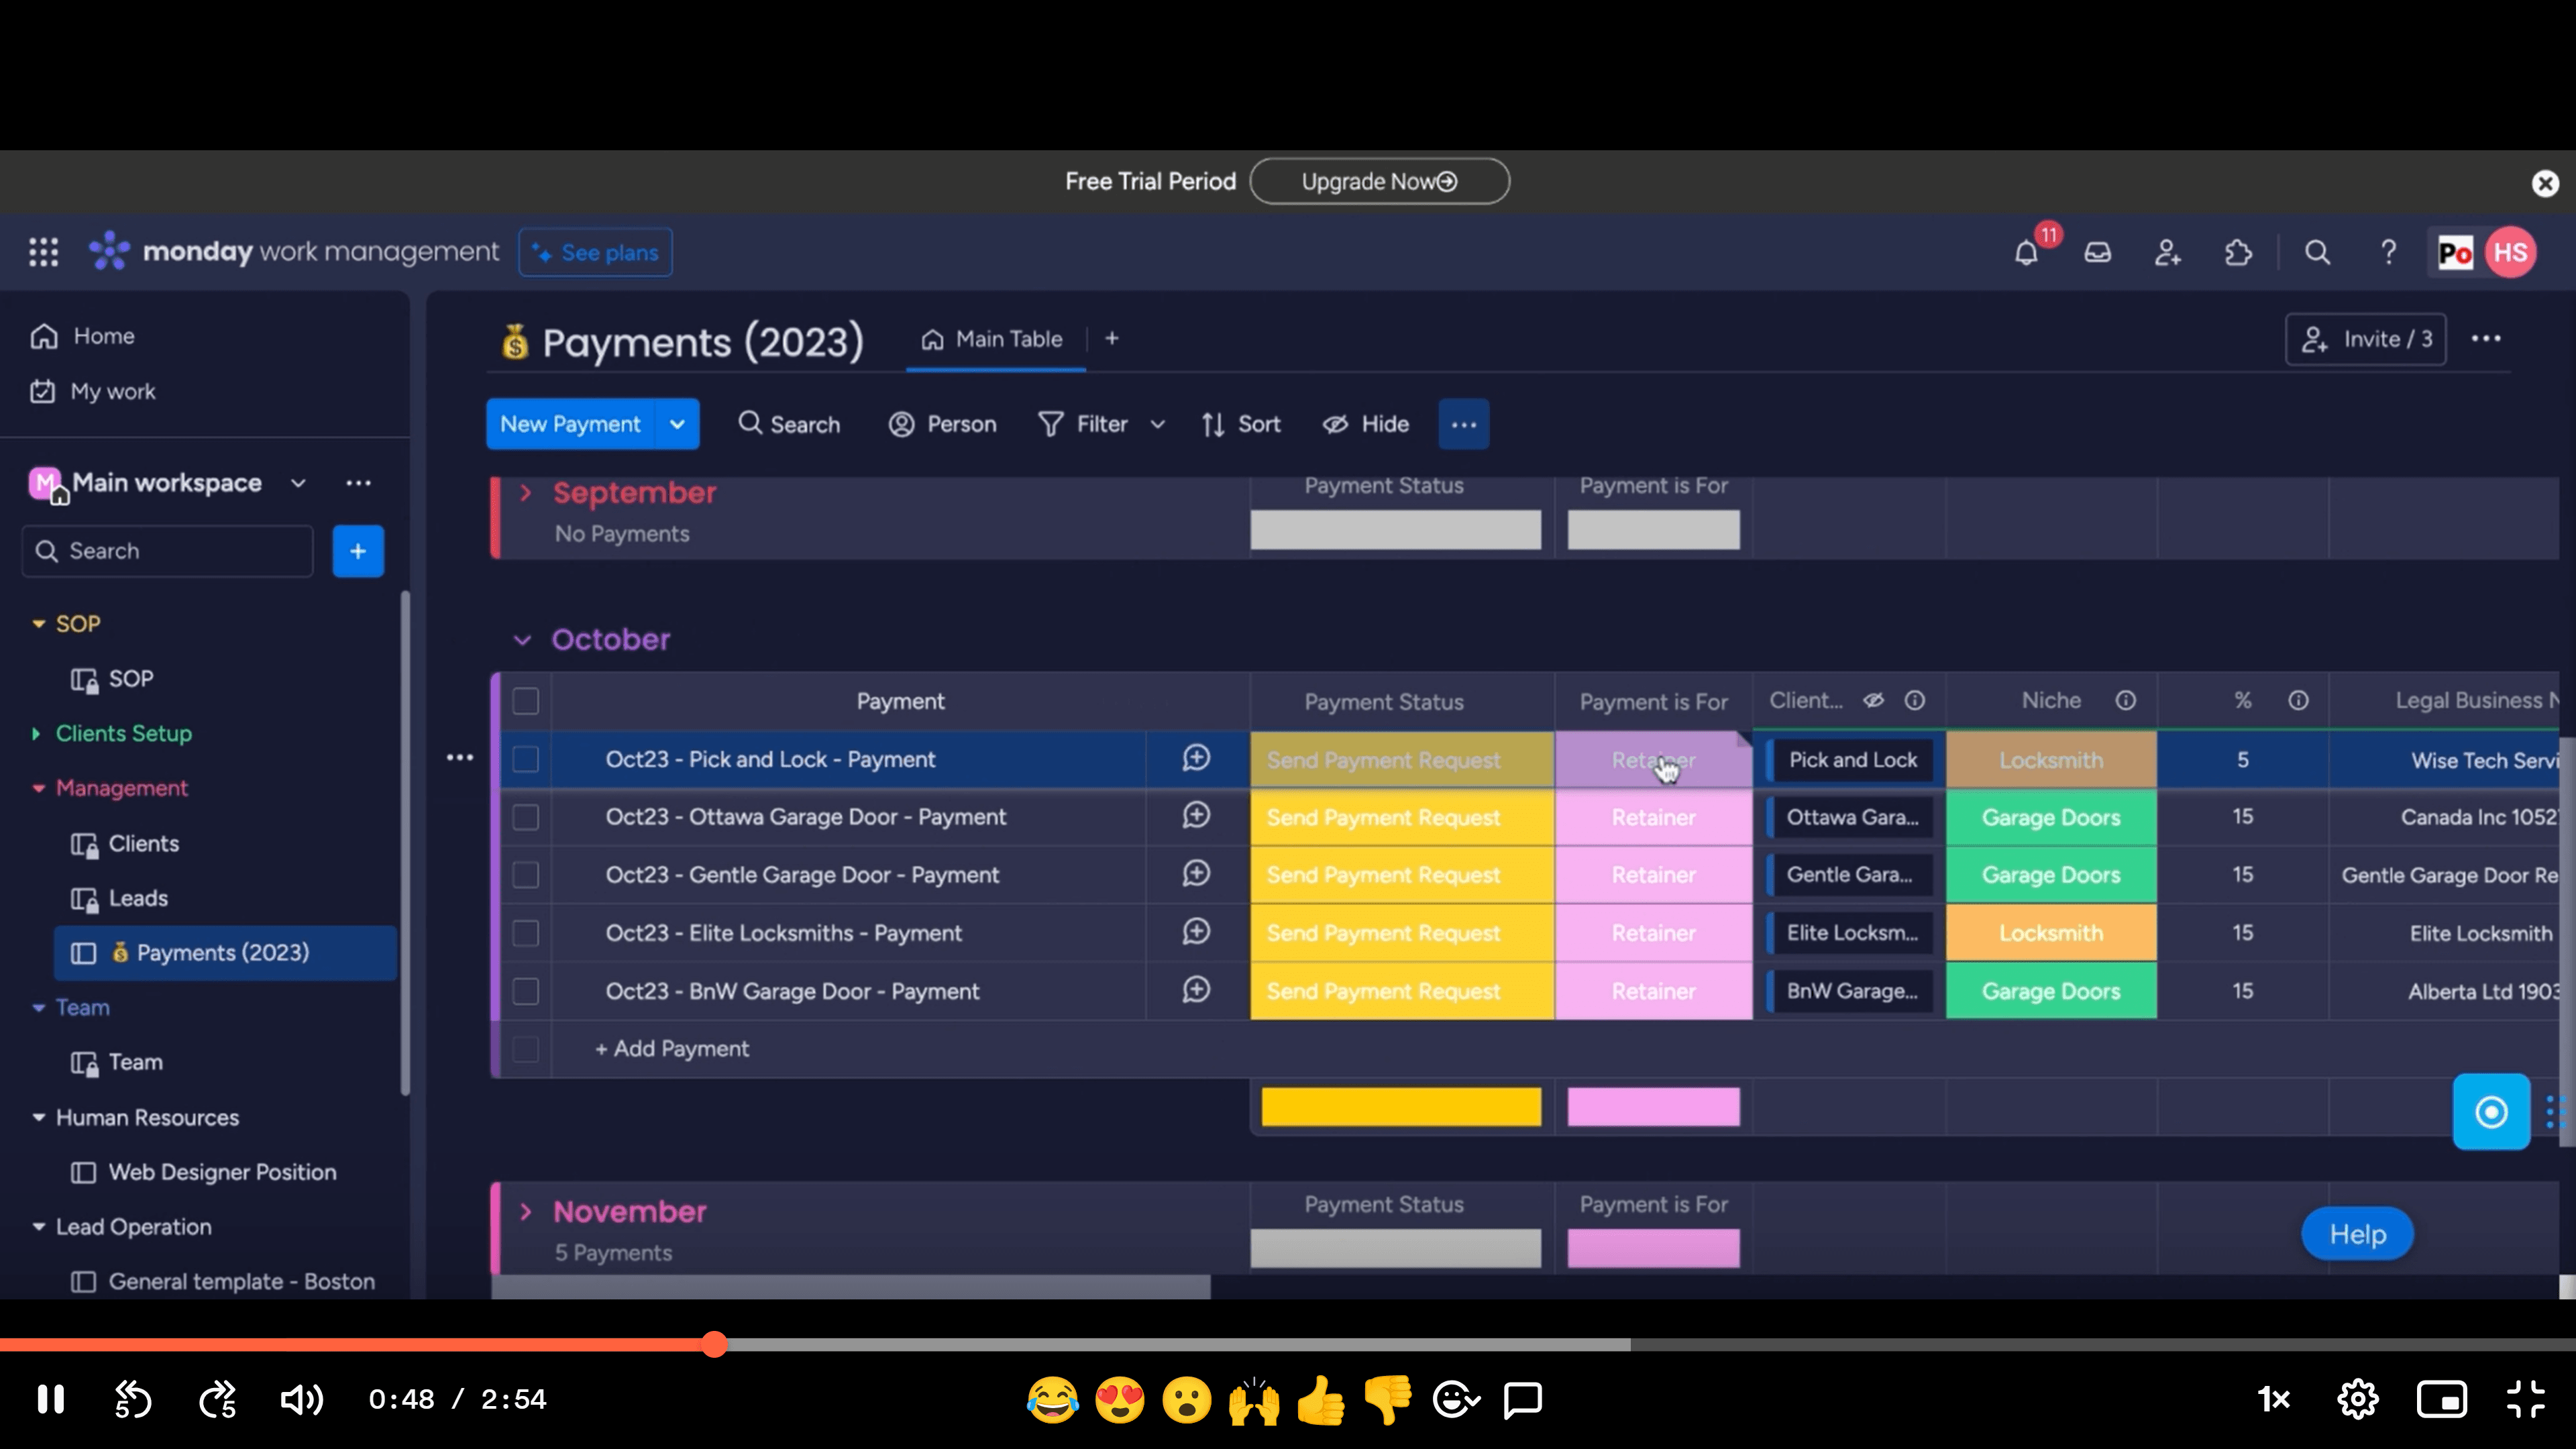Open row menu dots for Pick and Lock
The height and width of the screenshot is (1449, 2576).
click(460, 758)
